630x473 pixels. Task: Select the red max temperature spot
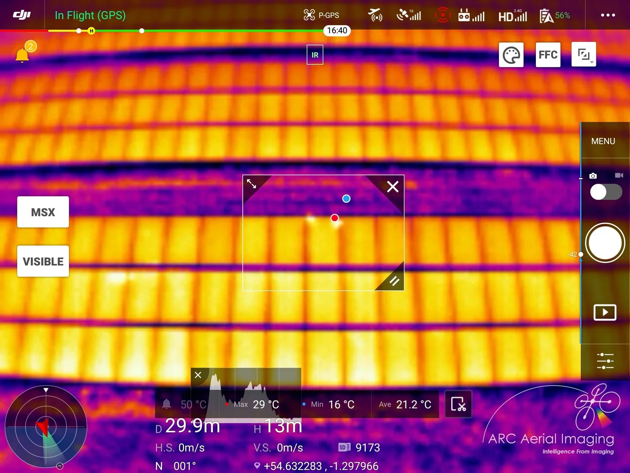(334, 218)
